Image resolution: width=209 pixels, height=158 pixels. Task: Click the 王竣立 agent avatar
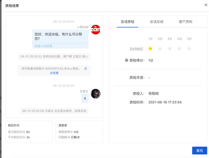(96, 94)
